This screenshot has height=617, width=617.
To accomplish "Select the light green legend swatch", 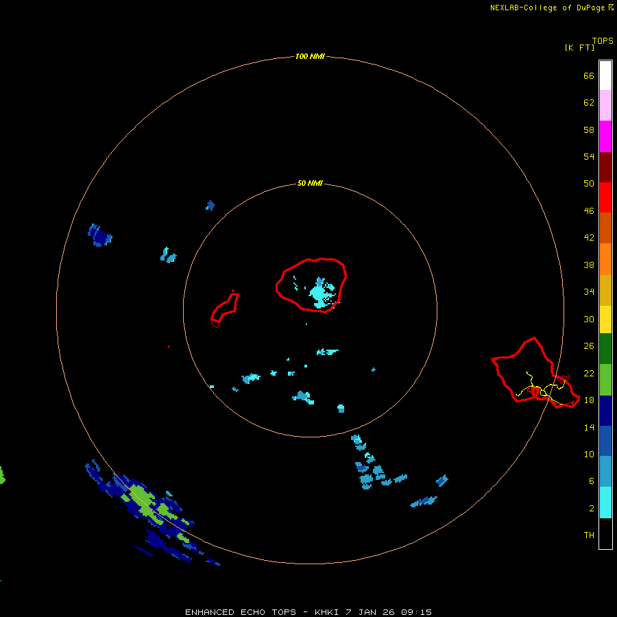I will coord(605,380).
